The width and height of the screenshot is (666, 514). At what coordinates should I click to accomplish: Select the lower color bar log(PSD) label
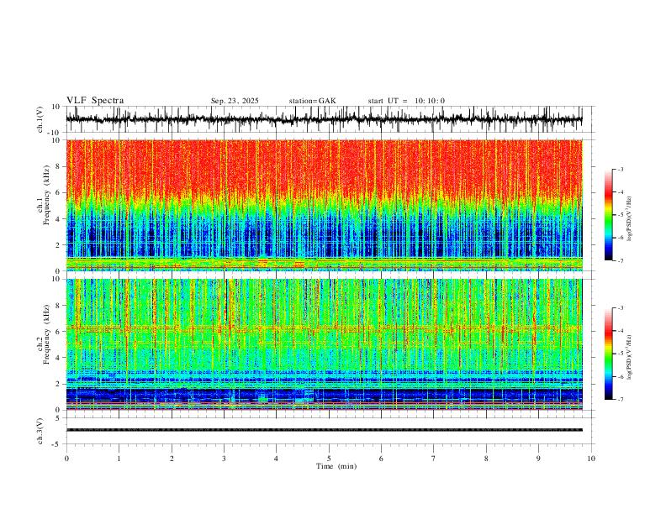629,357
